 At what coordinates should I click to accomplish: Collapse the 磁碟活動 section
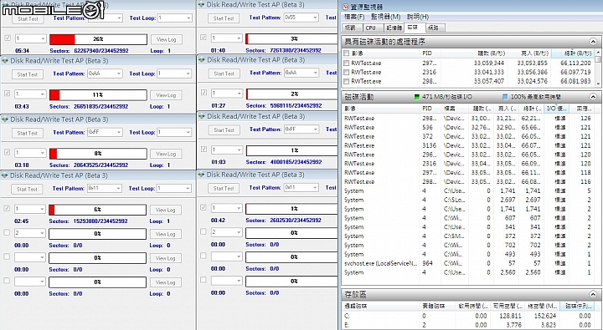click(593, 97)
